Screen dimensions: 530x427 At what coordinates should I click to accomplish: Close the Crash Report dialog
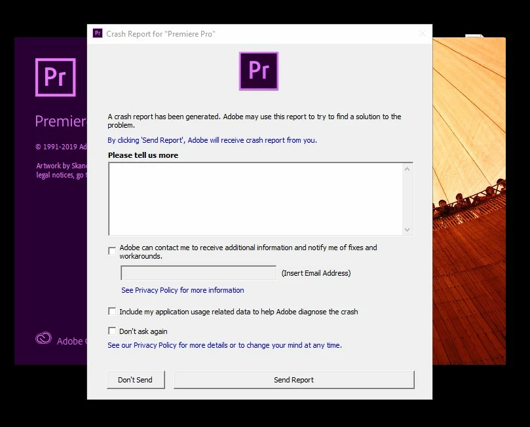pyautogui.click(x=422, y=33)
